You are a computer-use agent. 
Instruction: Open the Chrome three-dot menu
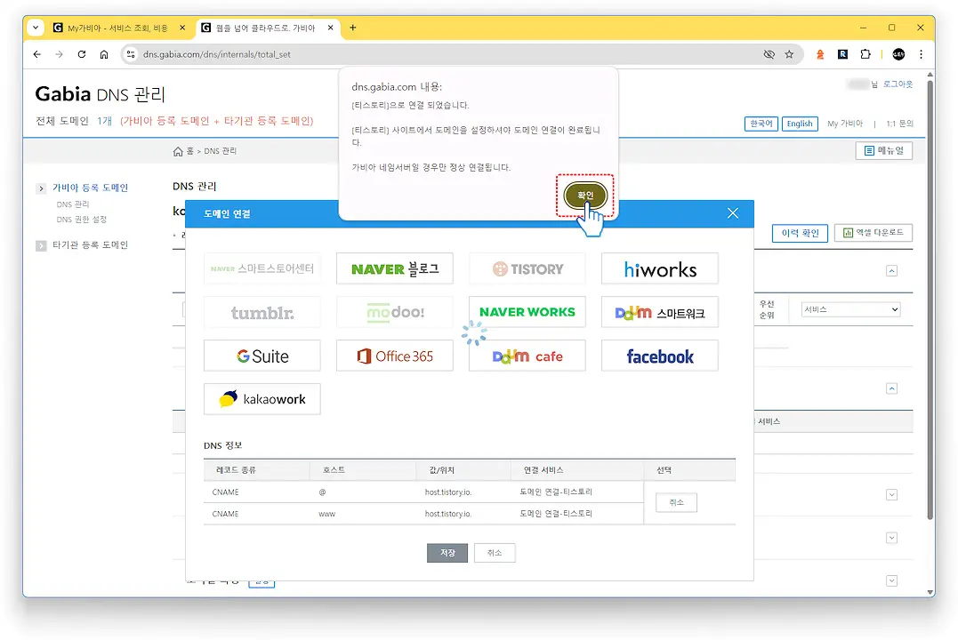coord(921,54)
